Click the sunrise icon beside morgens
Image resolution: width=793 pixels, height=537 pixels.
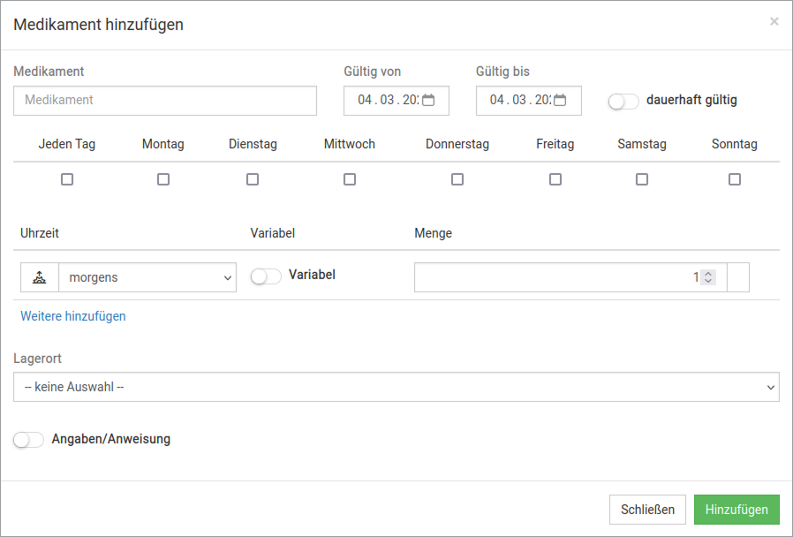click(39, 277)
